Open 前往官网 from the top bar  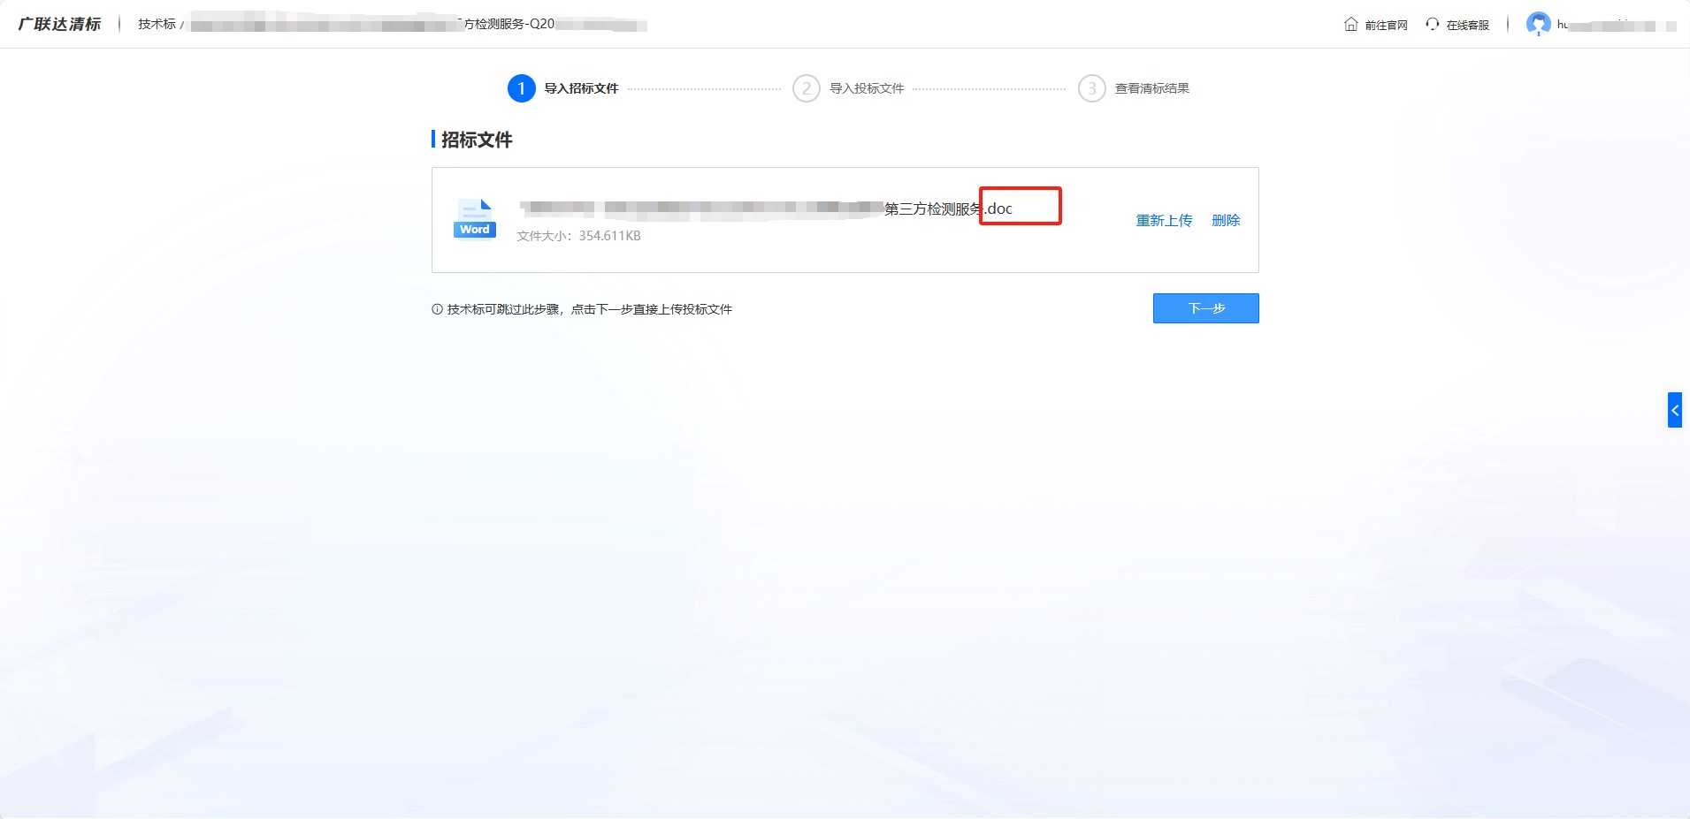point(1385,24)
